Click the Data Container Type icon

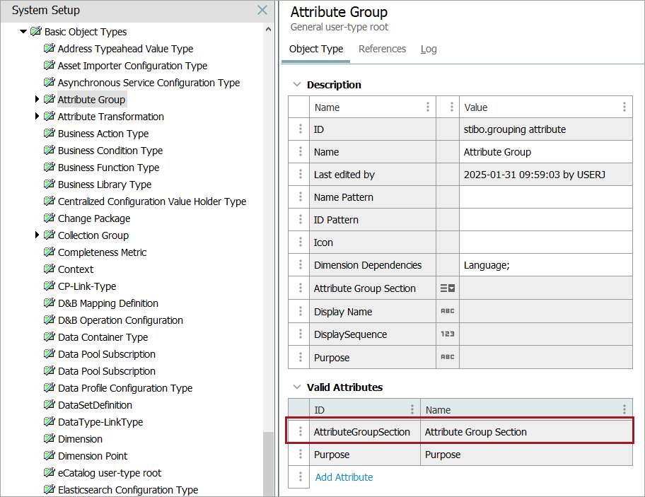pyautogui.click(x=50, y=337)
